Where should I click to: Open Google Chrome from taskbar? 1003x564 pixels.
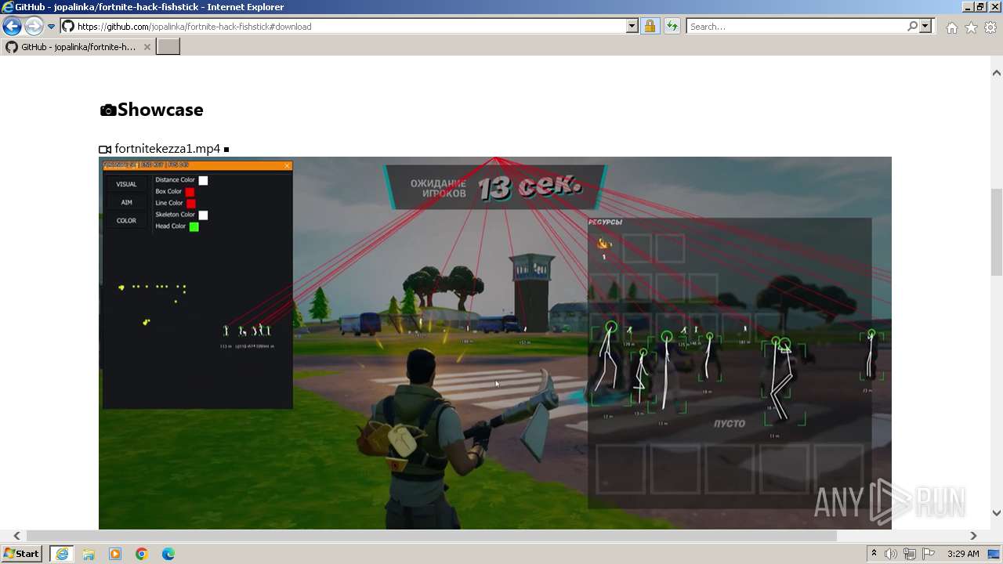pos(142,554)
